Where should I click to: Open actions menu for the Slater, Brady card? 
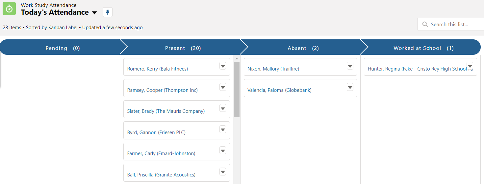pos(223,108)
